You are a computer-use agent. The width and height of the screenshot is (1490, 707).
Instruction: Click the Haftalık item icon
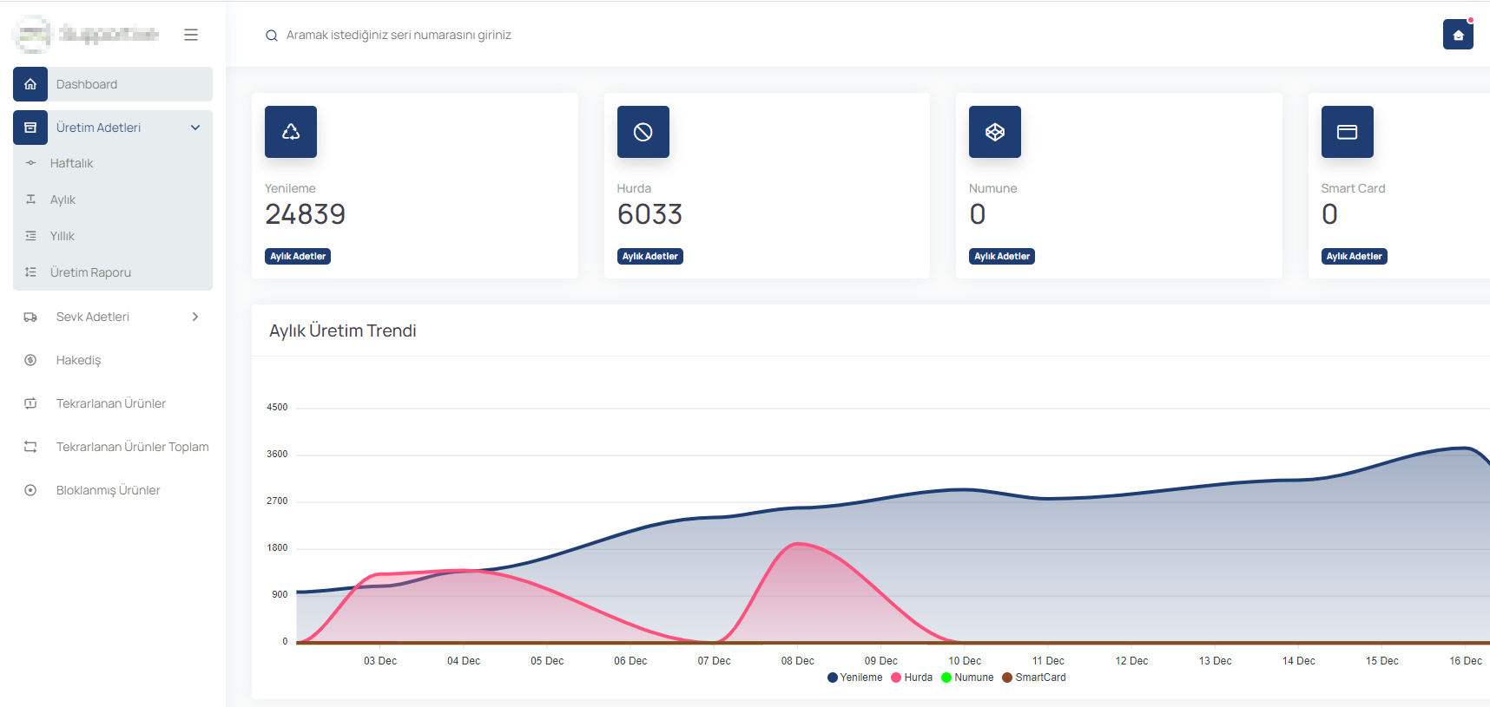coord(31,163)
